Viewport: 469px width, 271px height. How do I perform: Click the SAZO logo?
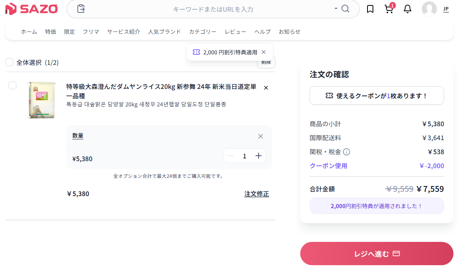point(31,9)
